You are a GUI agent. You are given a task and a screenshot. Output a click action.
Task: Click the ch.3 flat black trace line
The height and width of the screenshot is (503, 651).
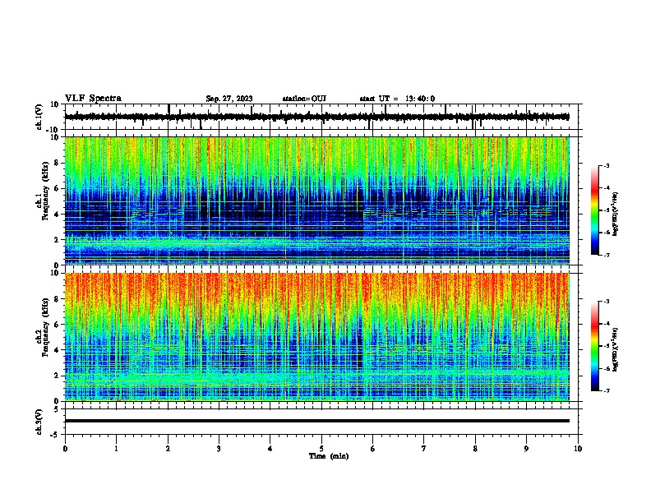(317, 421)
